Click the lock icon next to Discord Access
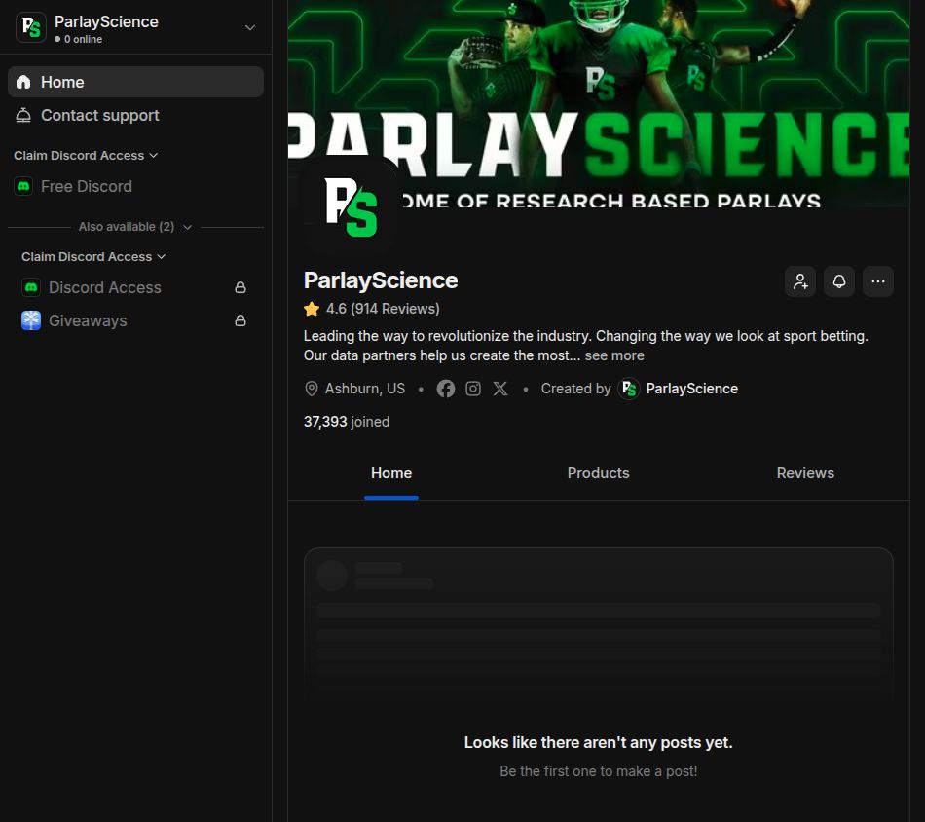 tap(240, 287)
